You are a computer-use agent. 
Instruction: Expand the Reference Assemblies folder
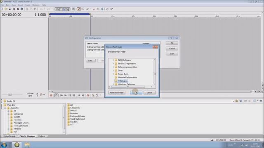pos(114,67)
